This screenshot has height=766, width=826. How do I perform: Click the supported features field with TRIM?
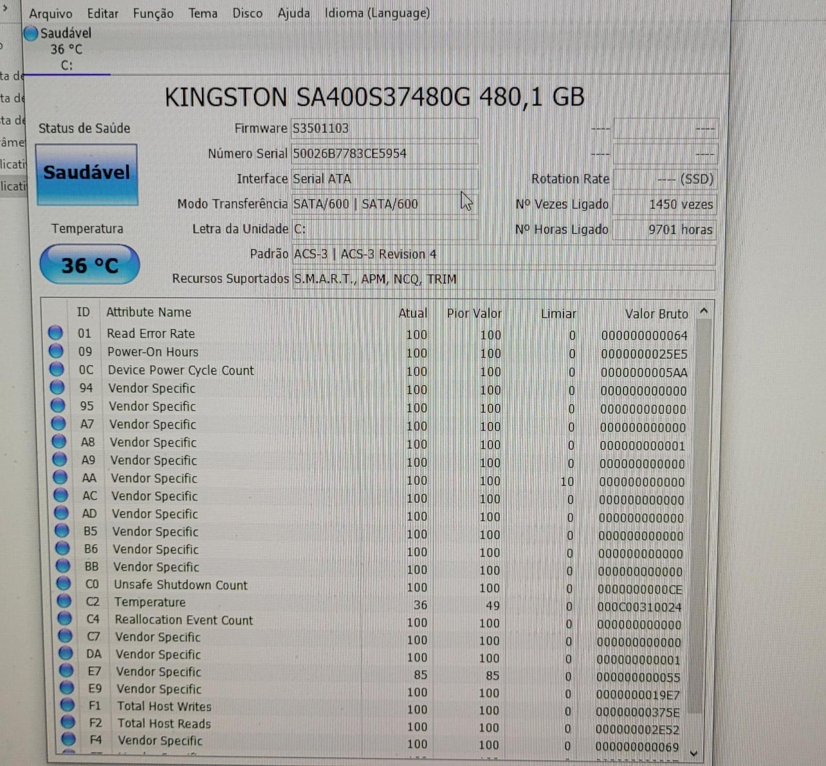pyautogui.click(x=503, y=279)
